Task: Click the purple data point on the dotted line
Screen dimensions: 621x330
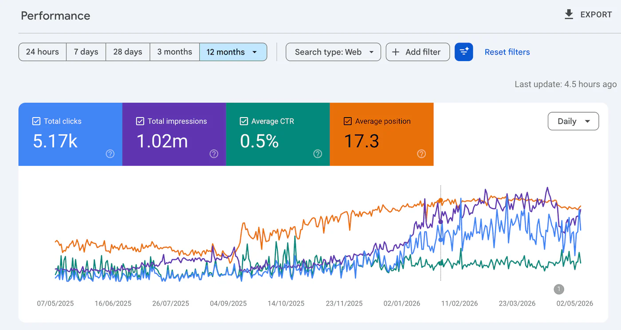Action: (440, 222)
